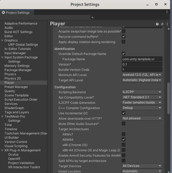Disable Use incremental GC checkbox
This screenshot has height=173, width=172.
coord(124,113)
